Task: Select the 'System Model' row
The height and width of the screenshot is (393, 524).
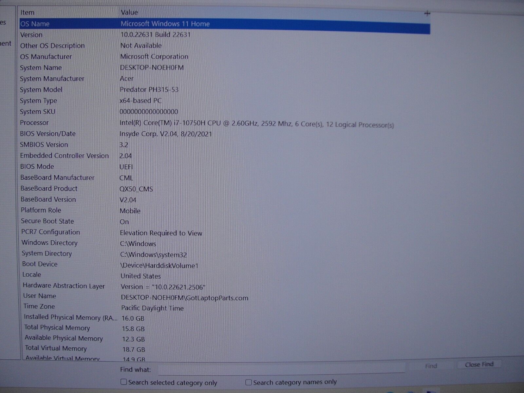Action: click(x=225, y=89)
